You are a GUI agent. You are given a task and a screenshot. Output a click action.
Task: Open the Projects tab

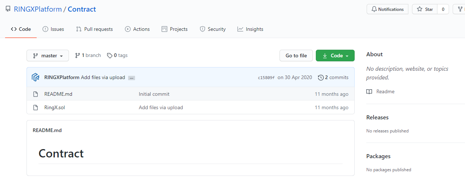click(175, 29)
